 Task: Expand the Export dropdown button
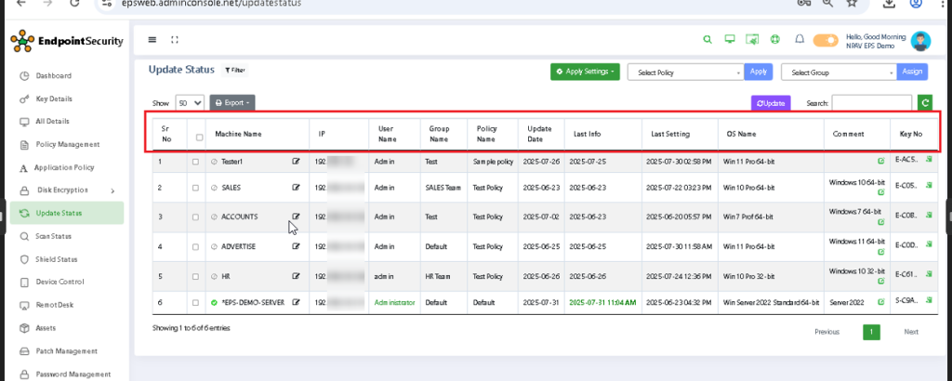[231, 103]
